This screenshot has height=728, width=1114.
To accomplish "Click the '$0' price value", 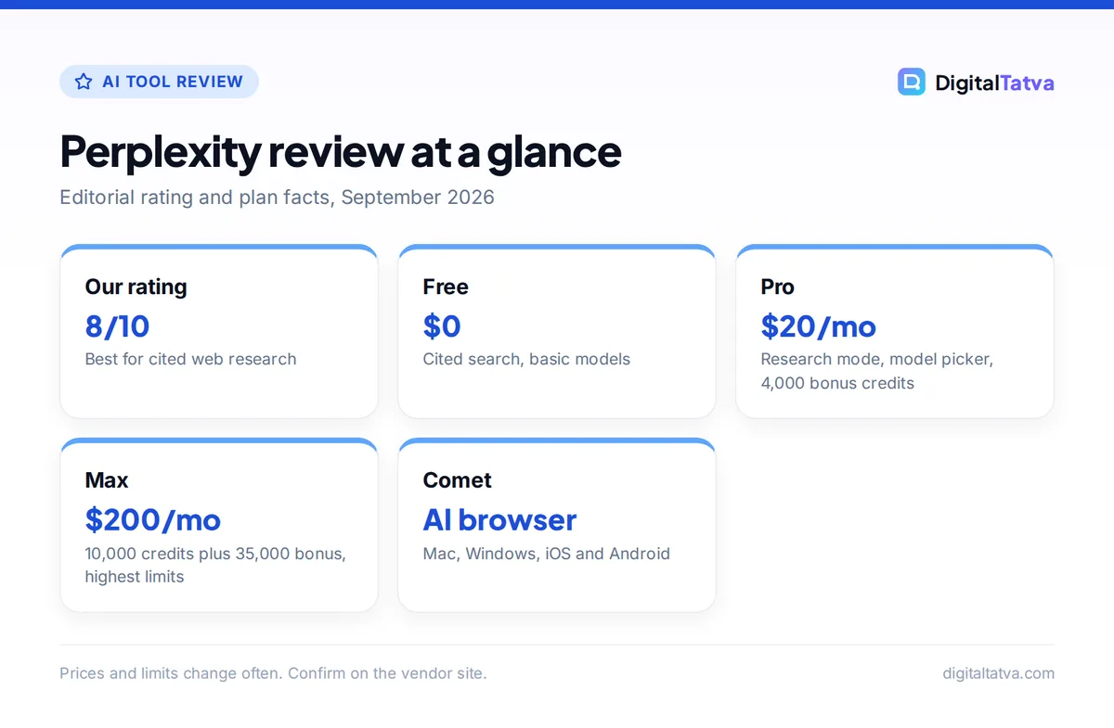I will pos(442,326).
